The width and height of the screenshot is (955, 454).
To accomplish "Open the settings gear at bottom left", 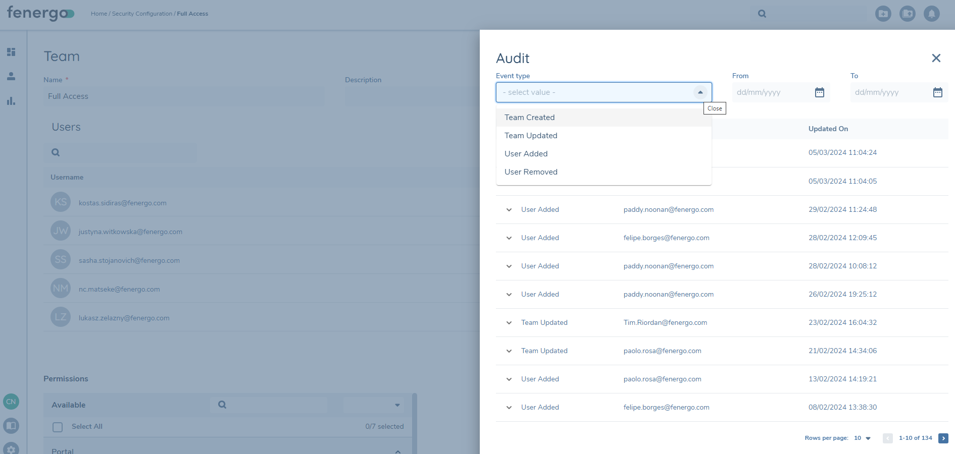I will [11, 448].
